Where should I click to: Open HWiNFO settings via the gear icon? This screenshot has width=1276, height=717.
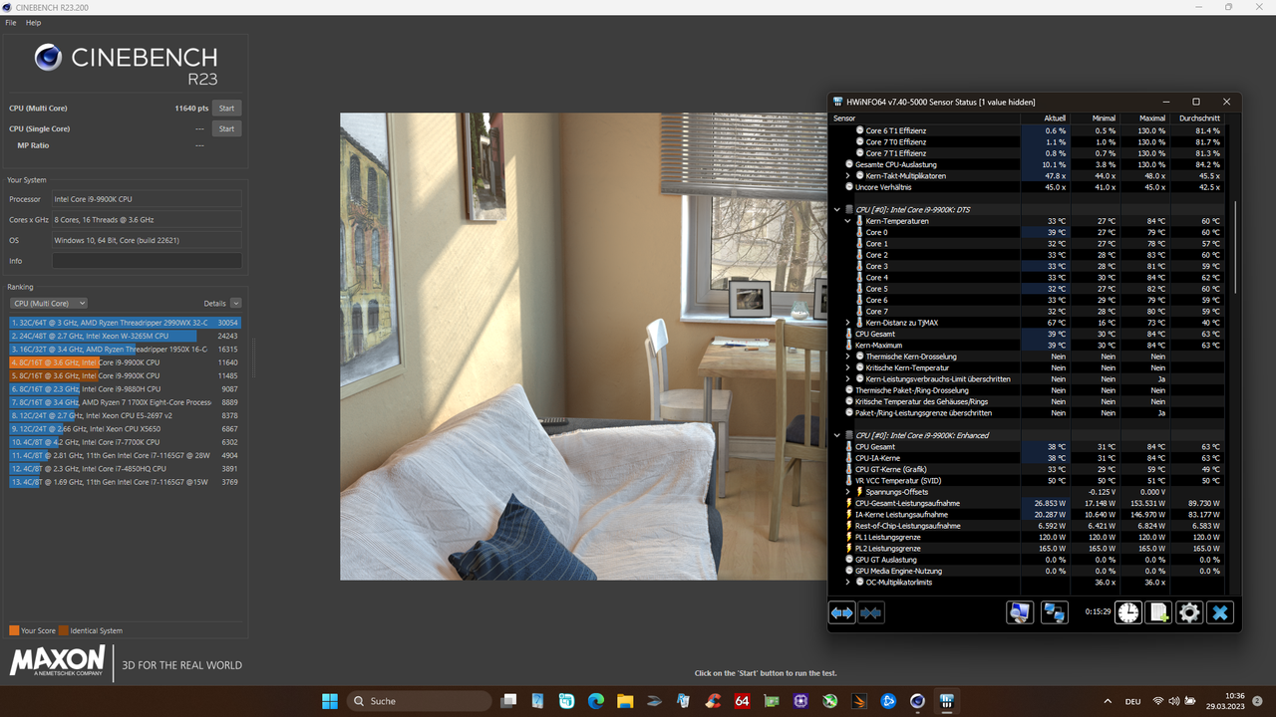click(x=1188, y=612)
